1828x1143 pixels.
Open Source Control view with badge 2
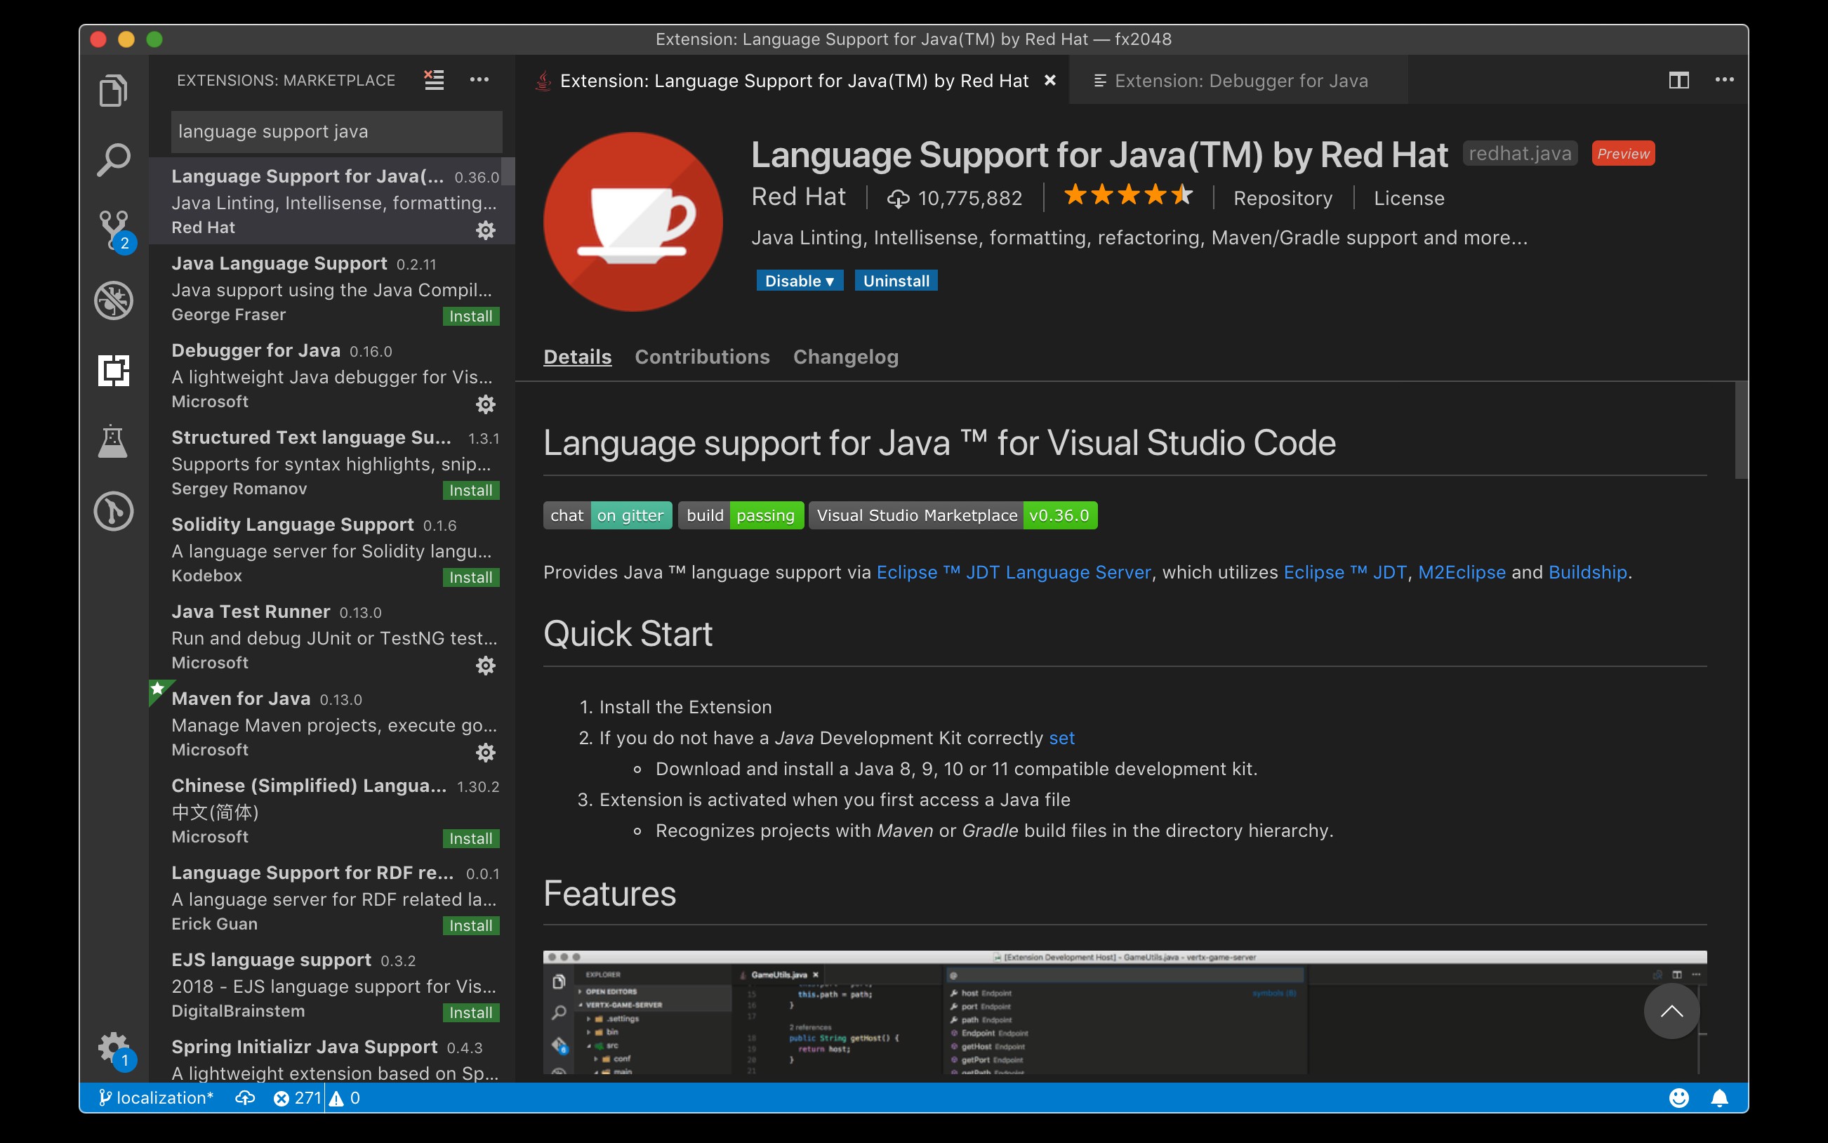click(x=113, y=228)
